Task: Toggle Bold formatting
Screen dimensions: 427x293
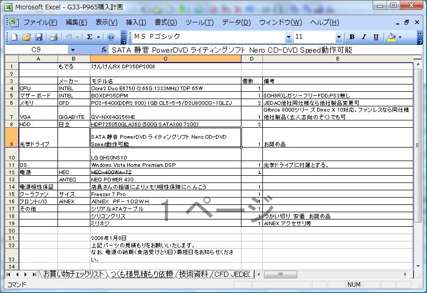Action: 352,37
